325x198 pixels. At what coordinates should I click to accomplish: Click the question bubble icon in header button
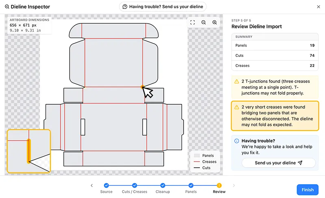pyautogui.click(x=125, y=6)
